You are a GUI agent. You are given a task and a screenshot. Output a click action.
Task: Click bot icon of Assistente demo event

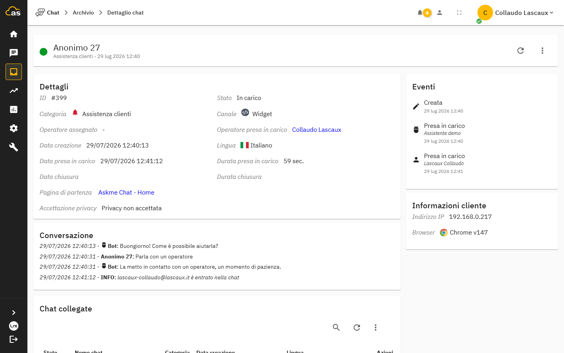(416, 129)
